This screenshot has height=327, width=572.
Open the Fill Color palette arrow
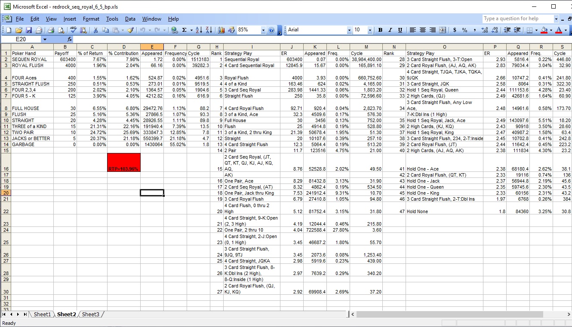pos(551,30)
